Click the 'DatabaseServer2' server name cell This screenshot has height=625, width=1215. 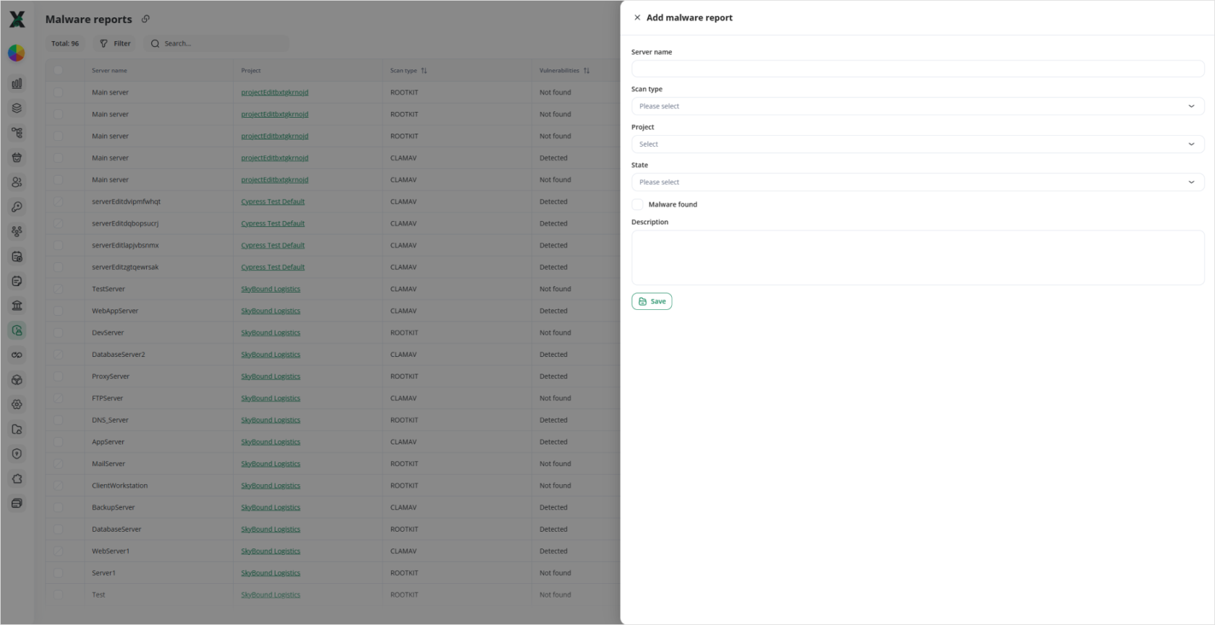119,355
